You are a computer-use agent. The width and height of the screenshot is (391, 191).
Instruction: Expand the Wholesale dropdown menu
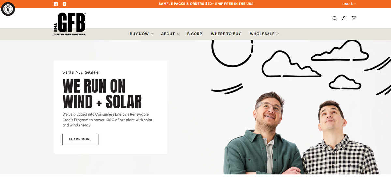pyautogui.click(x=264, y=34)
